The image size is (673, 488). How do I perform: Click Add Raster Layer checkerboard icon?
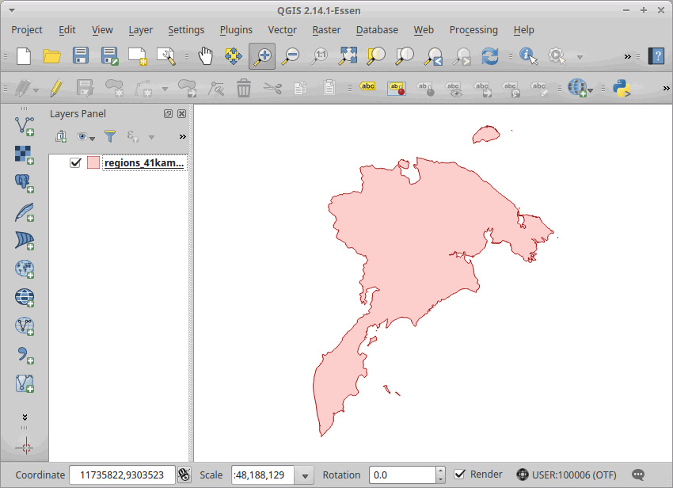[x=25, y=154]
